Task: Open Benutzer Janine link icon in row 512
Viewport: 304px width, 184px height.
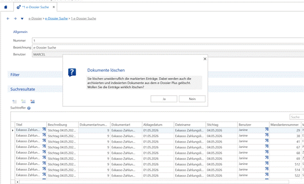Action: pos(267,163)
